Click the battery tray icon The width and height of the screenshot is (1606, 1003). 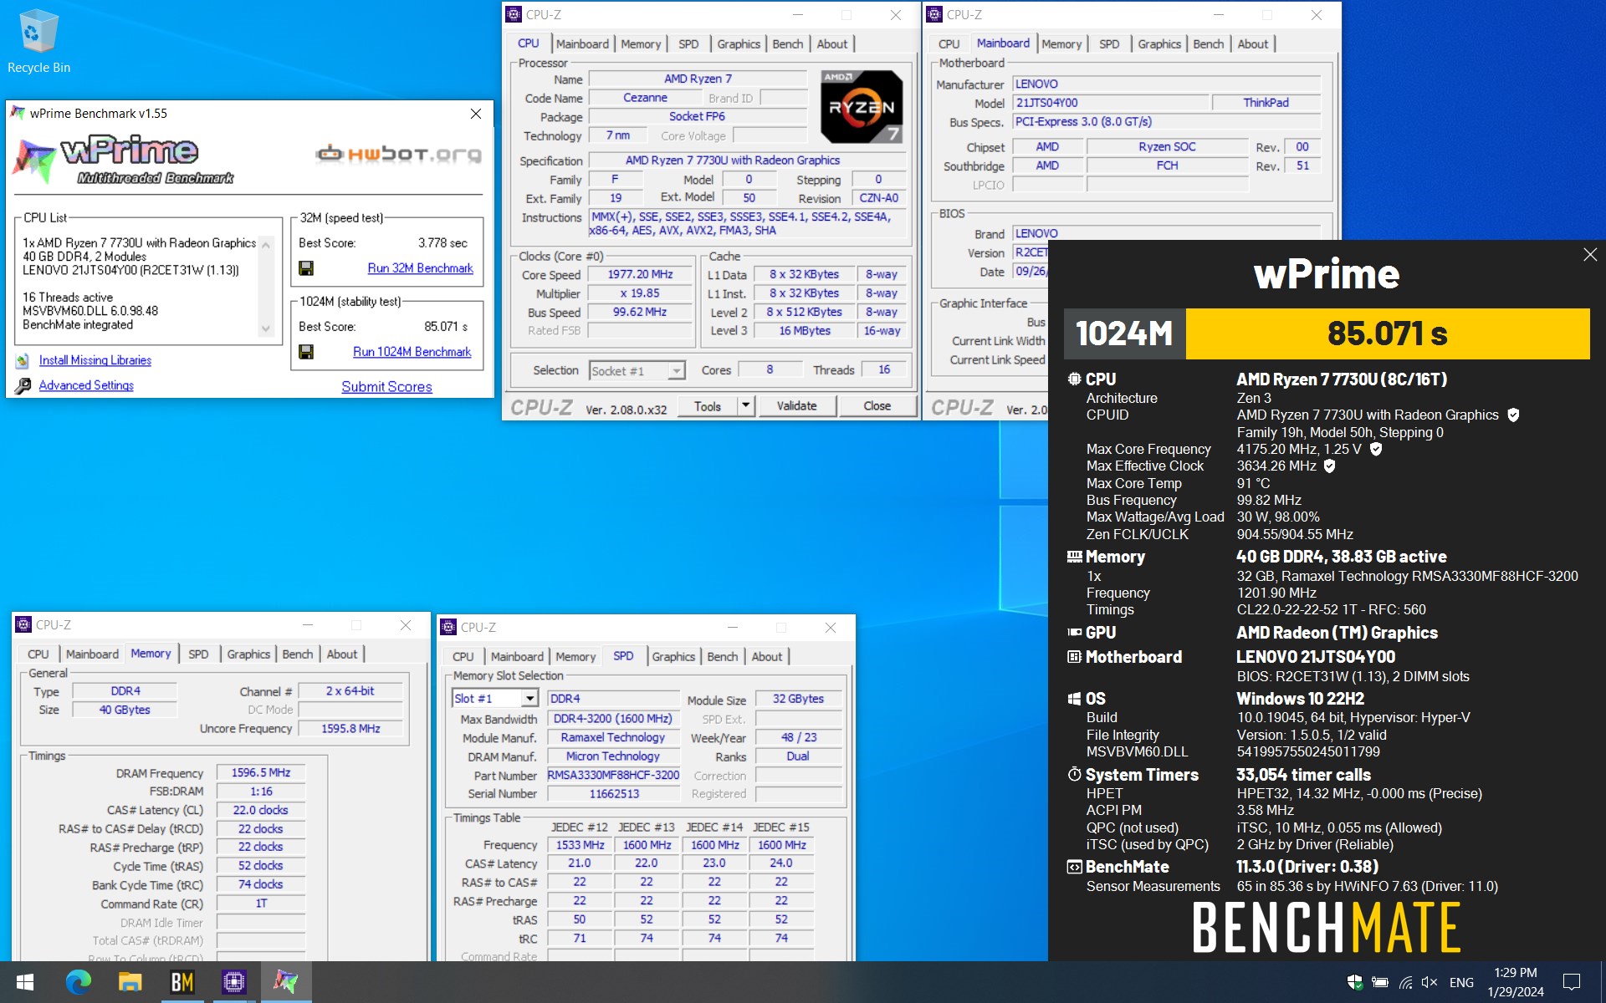coord(1380,982)
